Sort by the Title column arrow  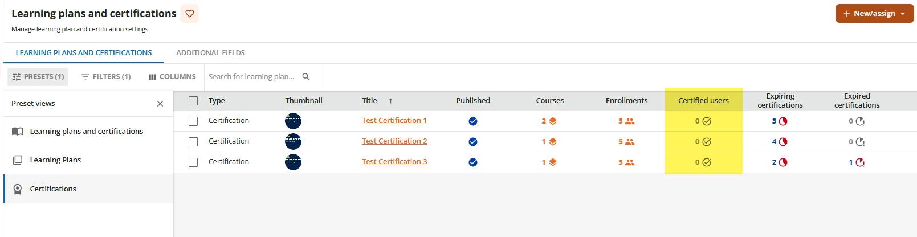[390, 101]
